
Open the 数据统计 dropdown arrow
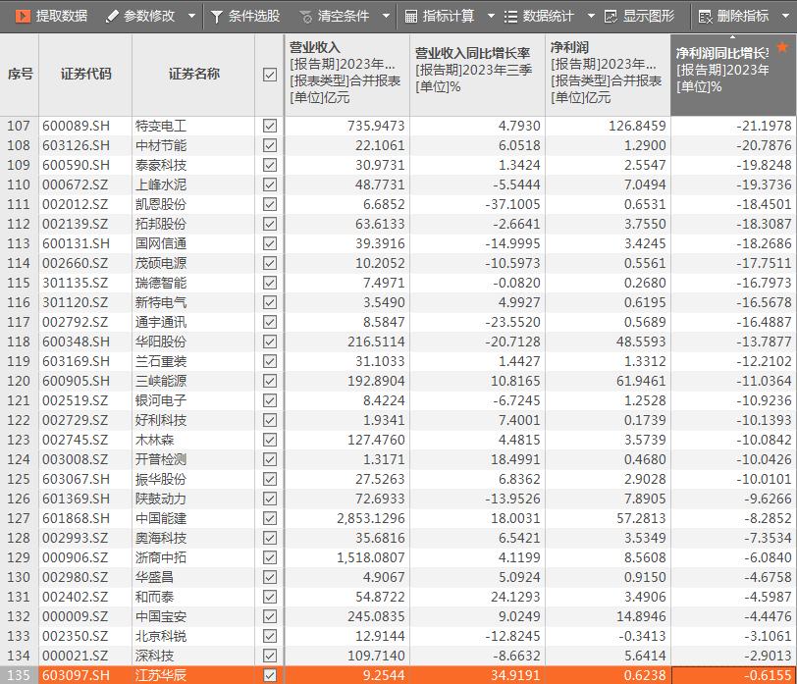point(591,17)
